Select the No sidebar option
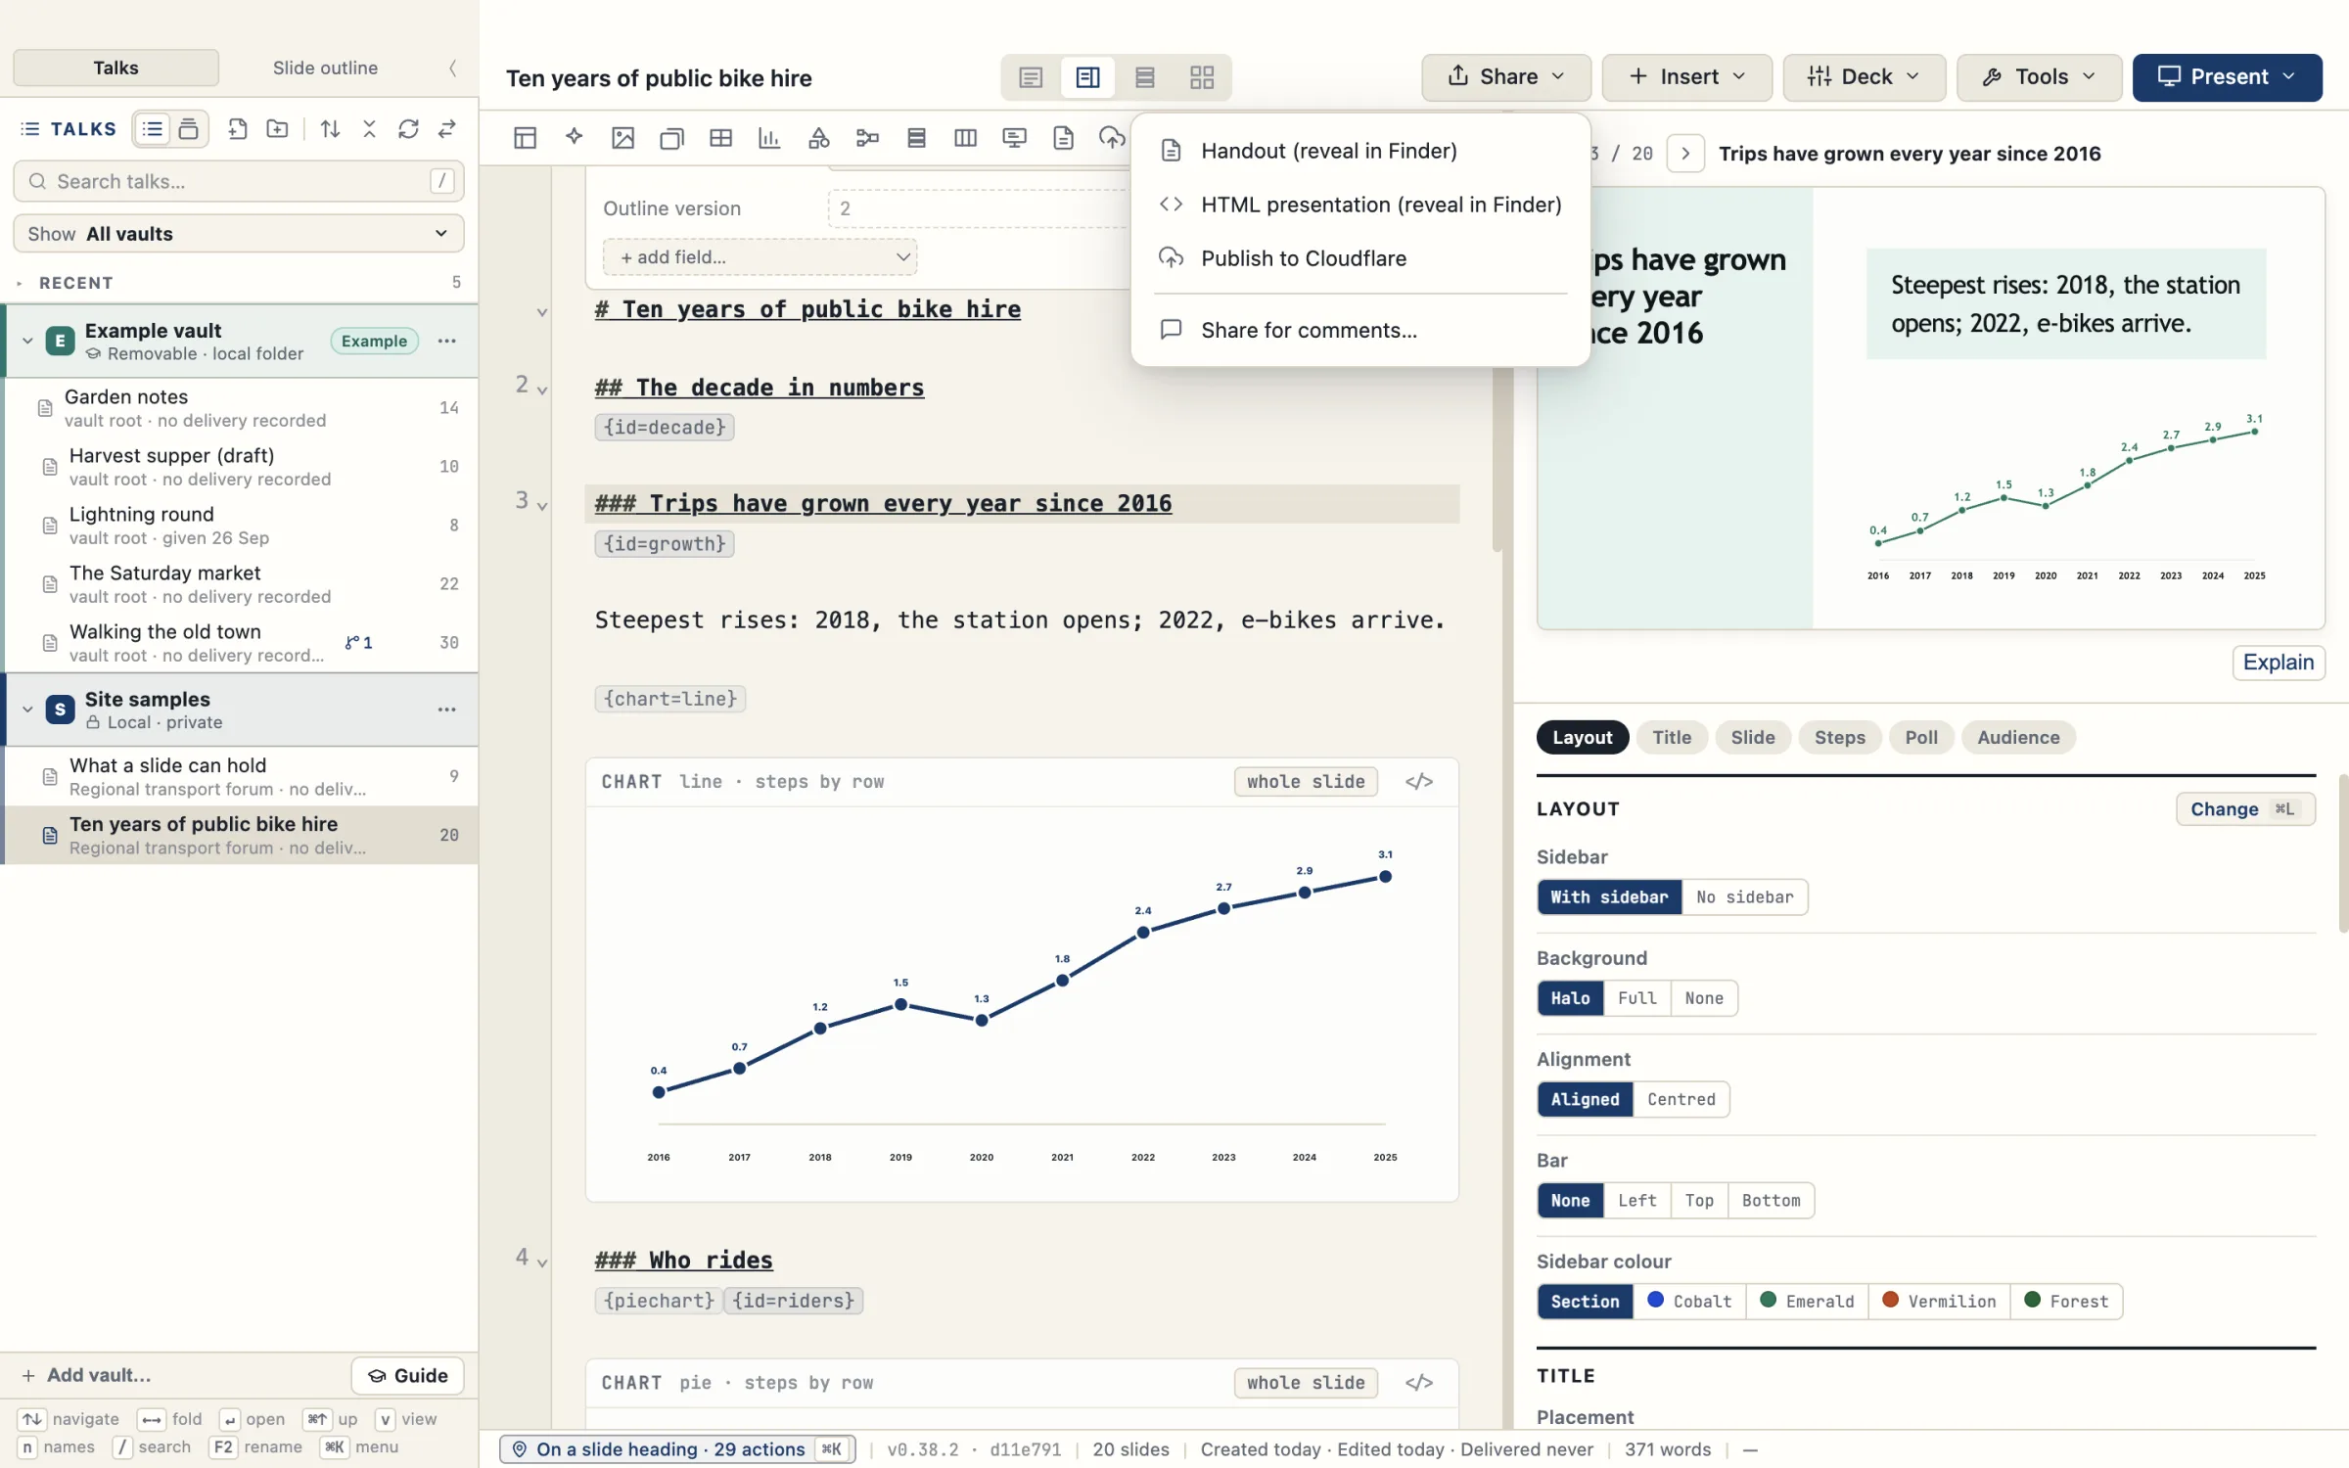The height and width of the screenshot is (1468, 2349). [1744, 896]
